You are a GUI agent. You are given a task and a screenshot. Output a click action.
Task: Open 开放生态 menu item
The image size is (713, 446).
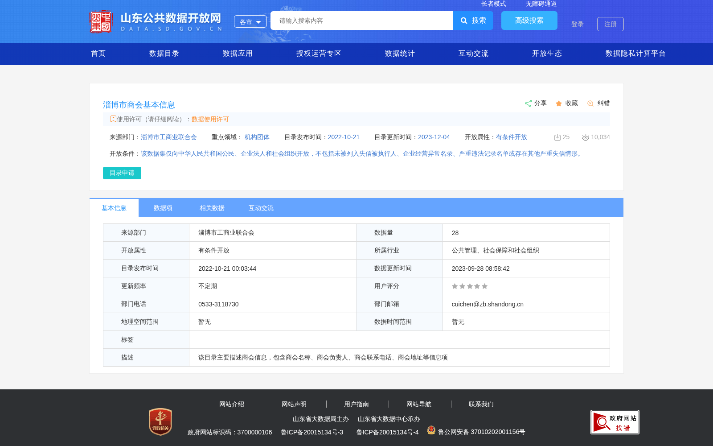point(547,54)
